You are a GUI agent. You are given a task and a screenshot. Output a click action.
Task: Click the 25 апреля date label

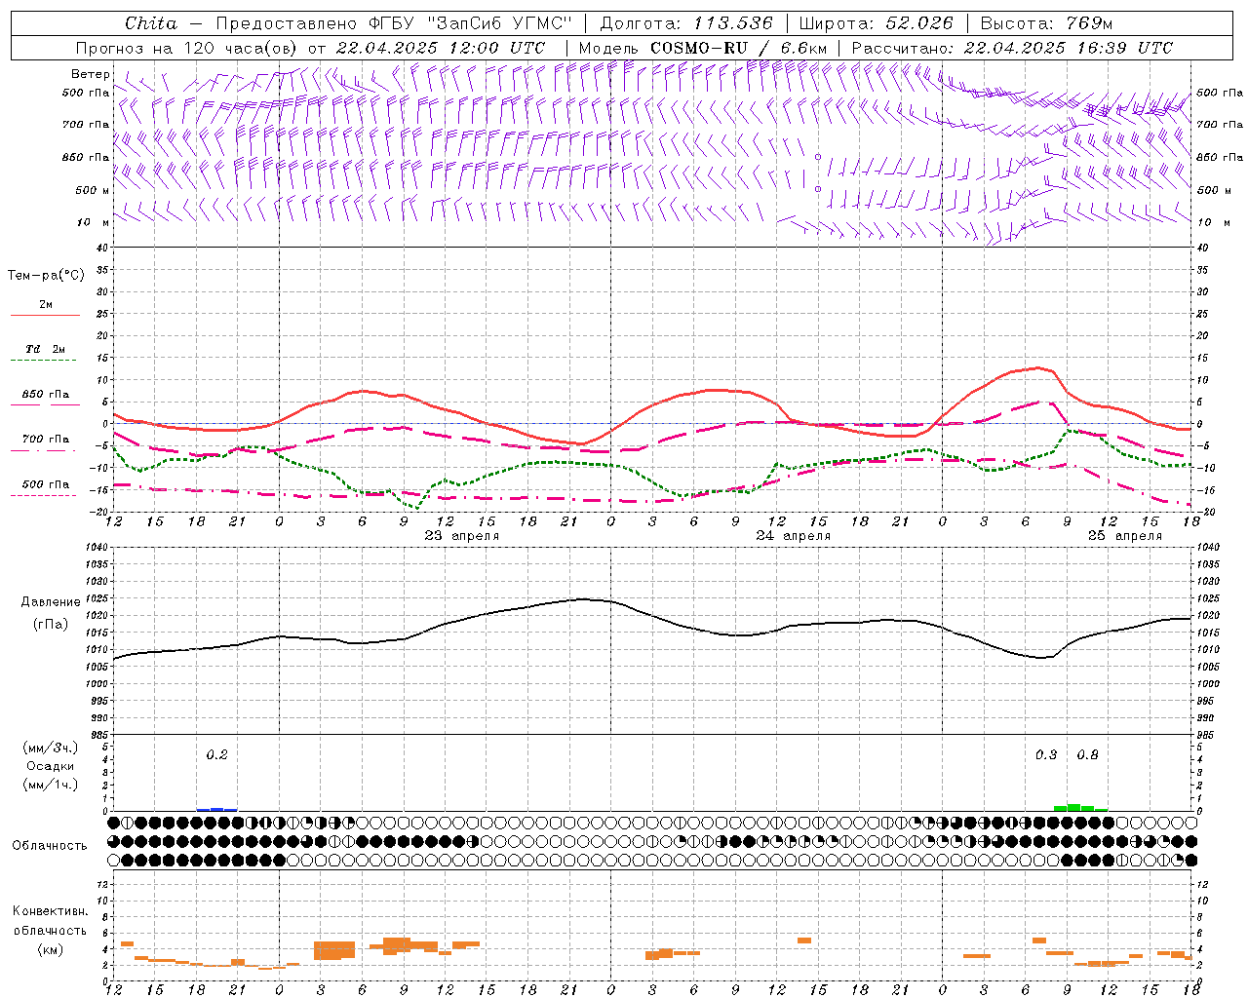[1125, 536]
